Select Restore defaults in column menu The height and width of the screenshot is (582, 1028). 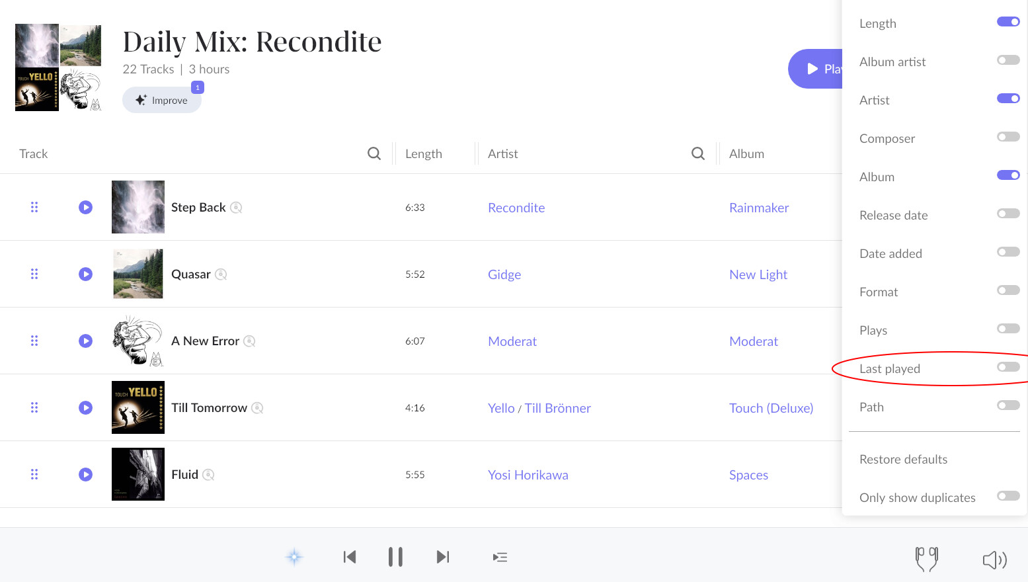coord(903,459)
